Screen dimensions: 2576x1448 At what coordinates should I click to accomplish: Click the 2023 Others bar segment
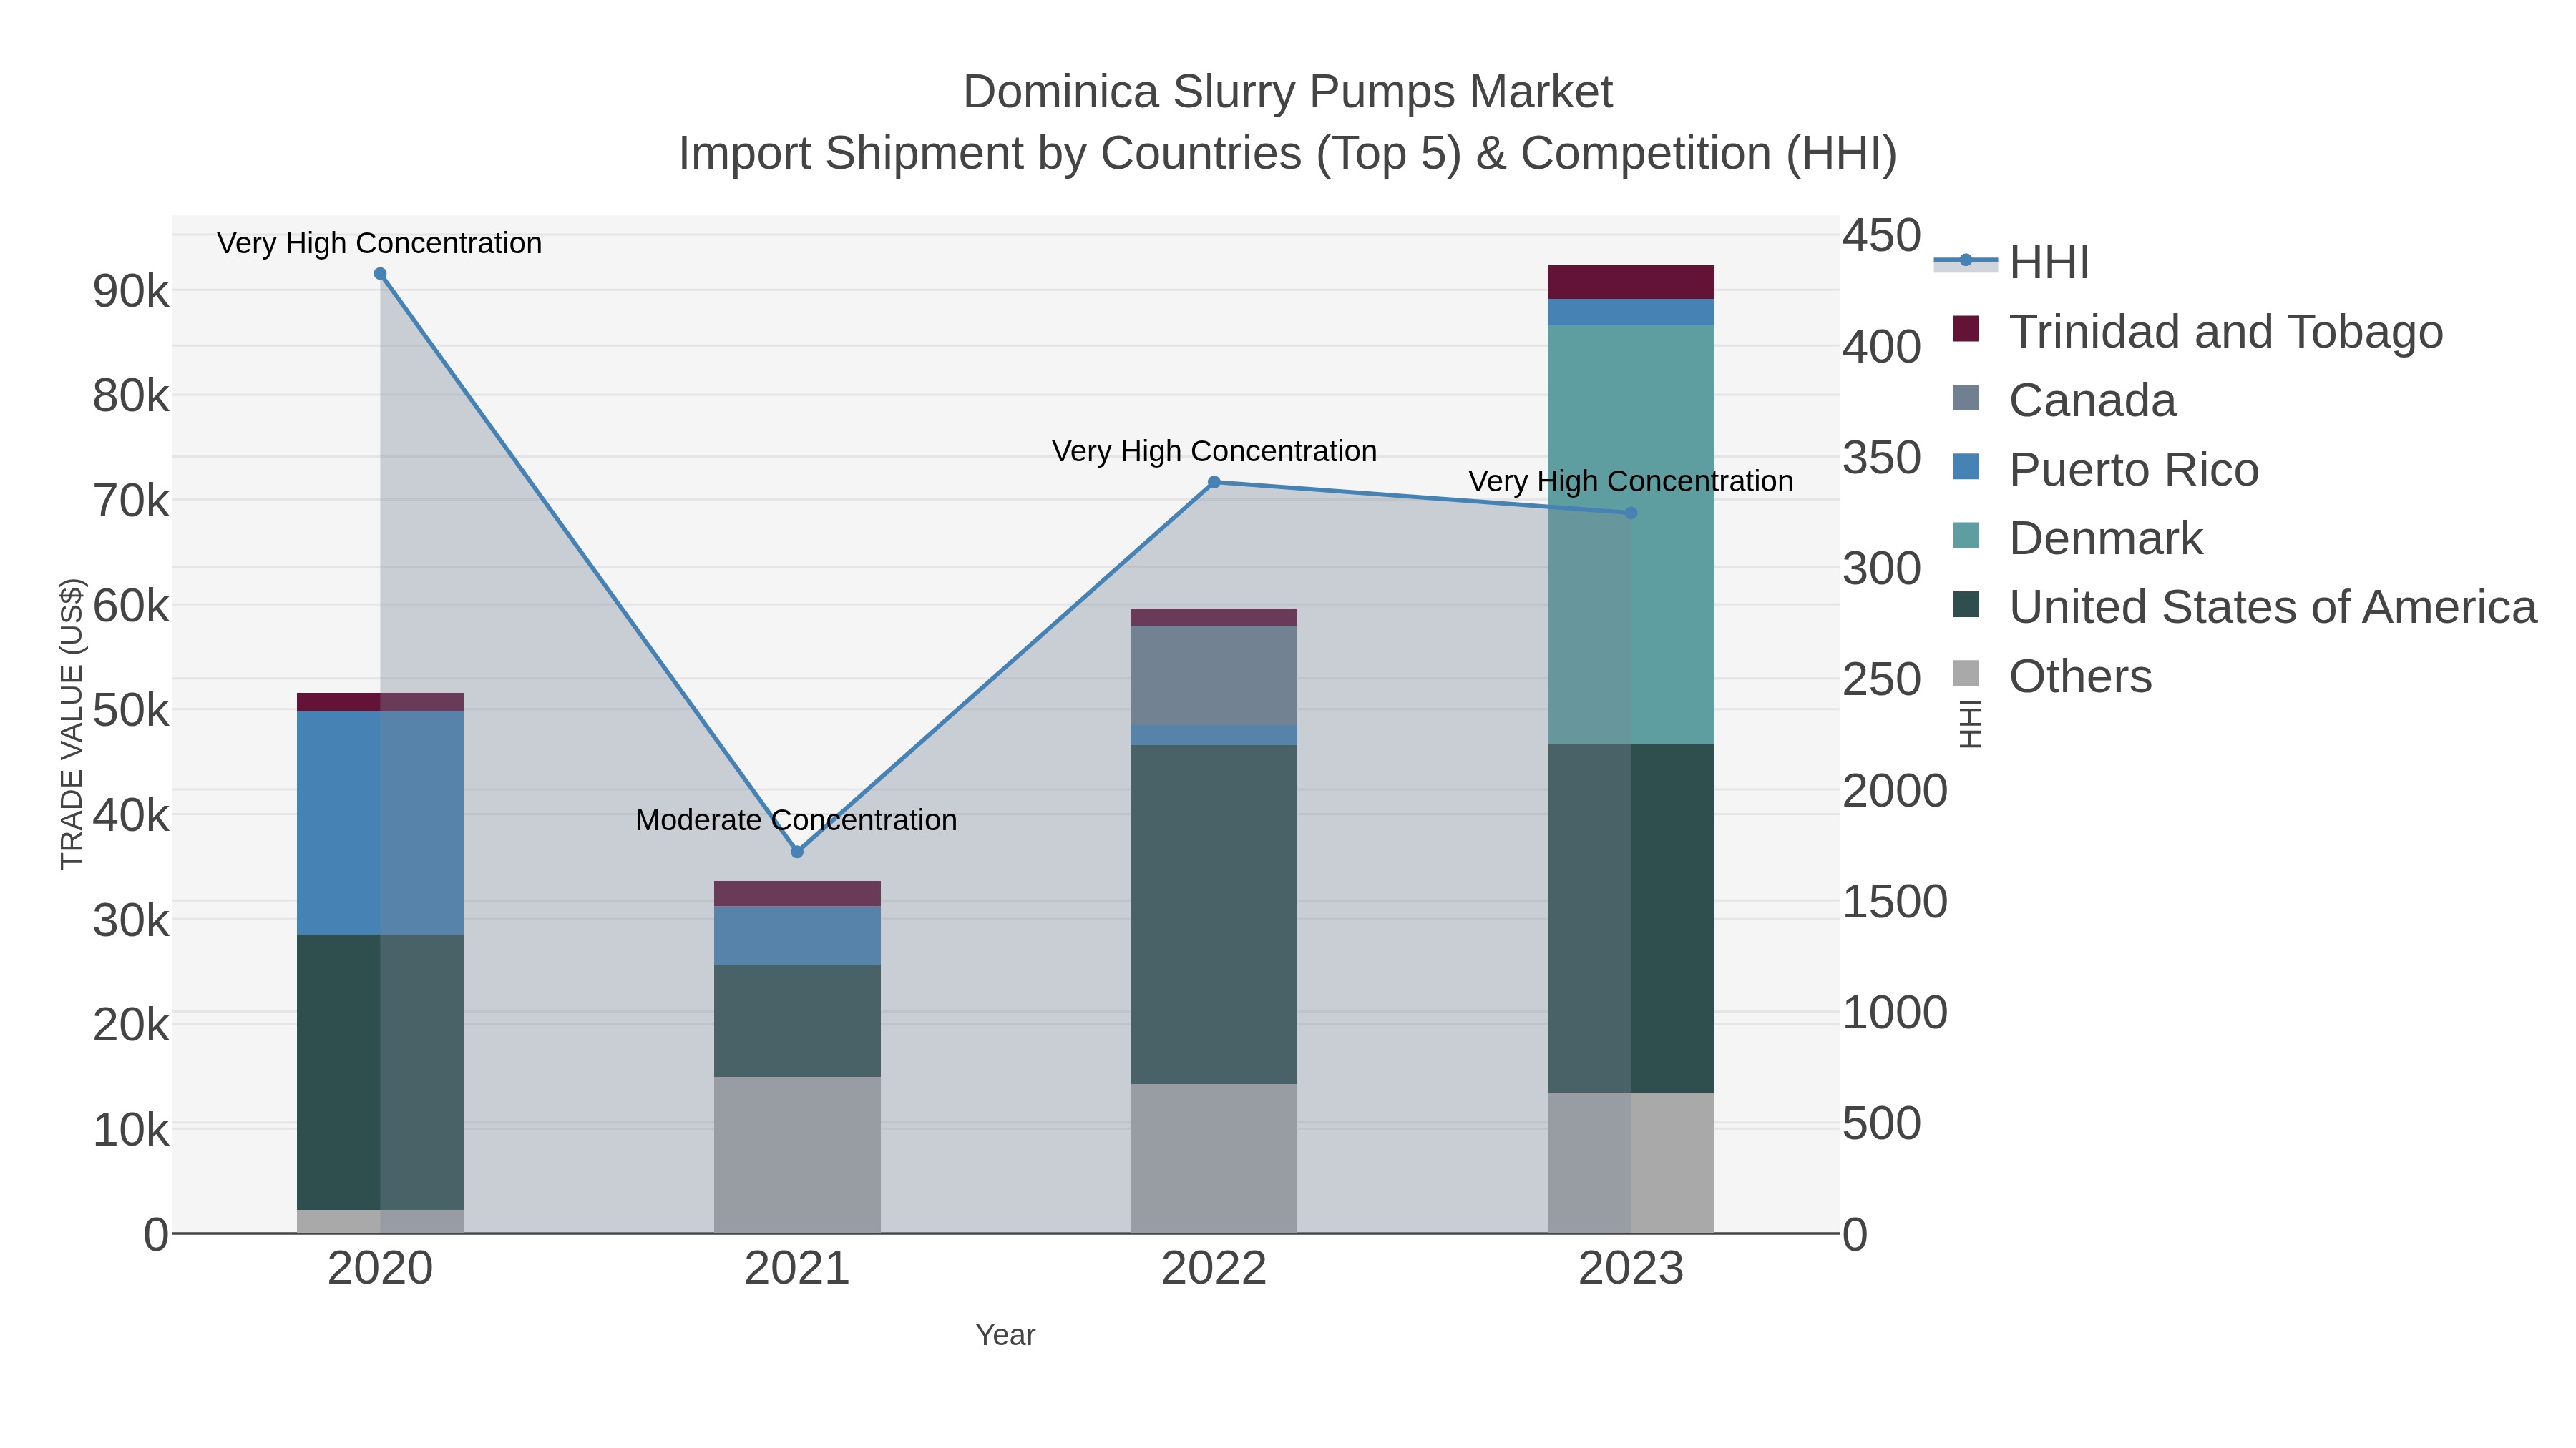pyautogui.click(x=1631, y=1162)
